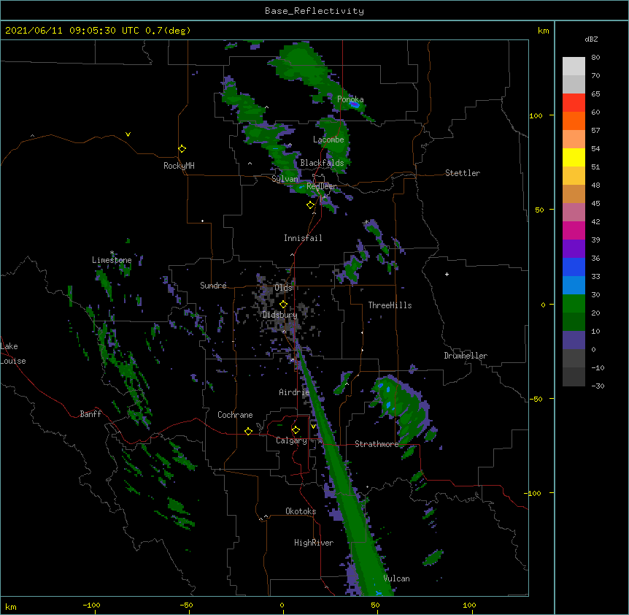Screen dimensions: 629x615
Task: Click the white top swatch near 80 dBZ
Action: (574, 66)
